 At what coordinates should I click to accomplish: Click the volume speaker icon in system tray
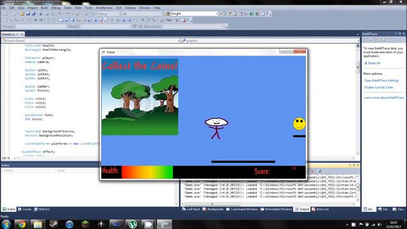click(x=380, y=225)
